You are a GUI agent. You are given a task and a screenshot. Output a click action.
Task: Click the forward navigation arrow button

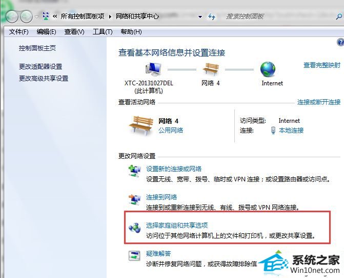point(26,16)
